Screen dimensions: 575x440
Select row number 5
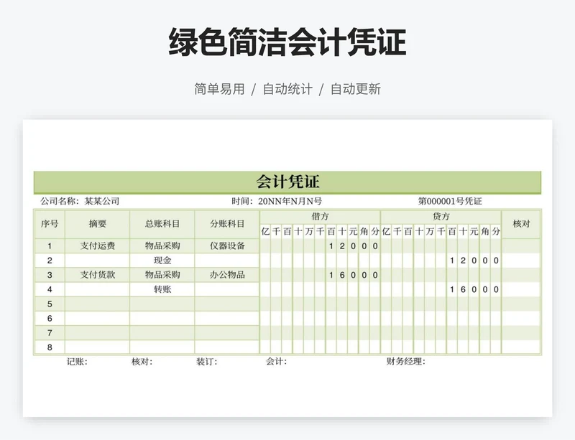(x=50, y=304)
